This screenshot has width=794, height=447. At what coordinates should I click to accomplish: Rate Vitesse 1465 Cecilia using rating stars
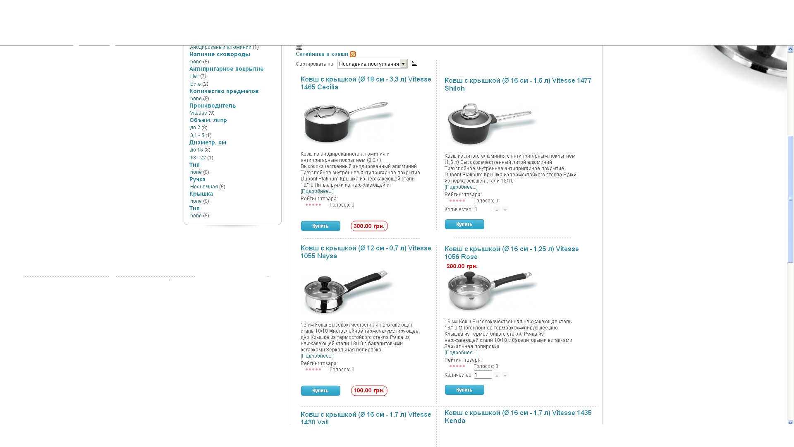[x=313, y=205]
